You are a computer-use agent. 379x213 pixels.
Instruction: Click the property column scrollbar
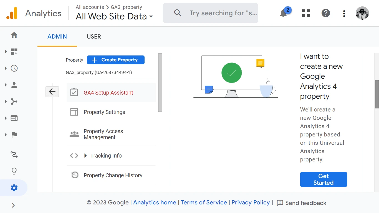(160, 83)
